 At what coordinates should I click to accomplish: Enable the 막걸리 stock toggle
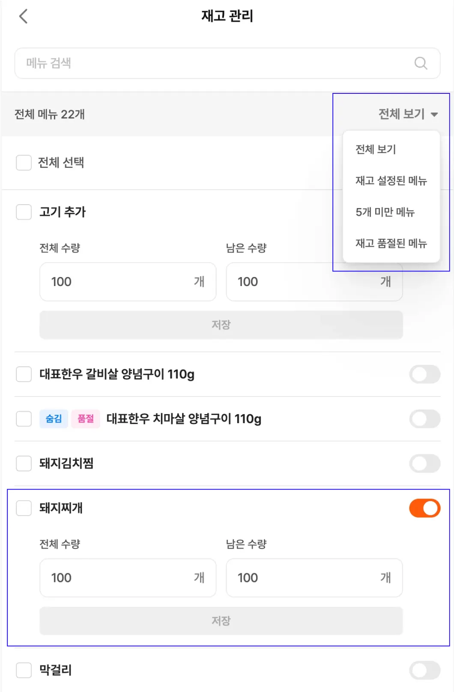[x=424, y=670]
